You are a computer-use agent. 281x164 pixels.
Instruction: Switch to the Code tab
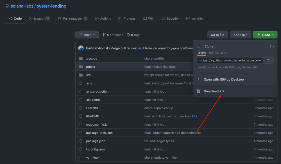tap(15, 19)
